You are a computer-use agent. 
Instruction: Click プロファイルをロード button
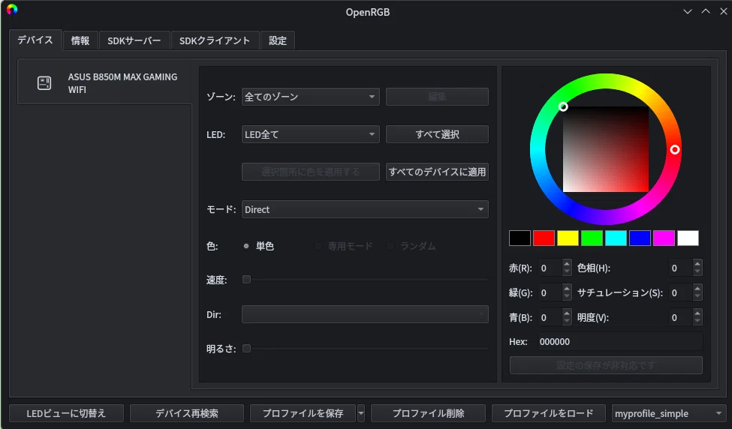click(549, 413)
